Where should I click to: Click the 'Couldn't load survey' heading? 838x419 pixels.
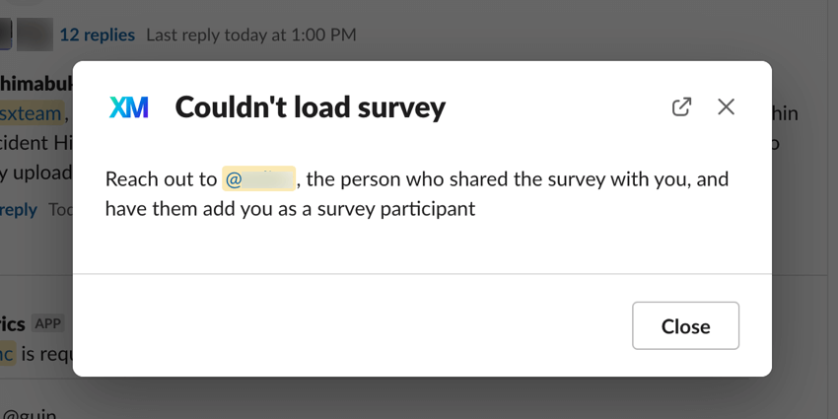tap(310, 107)
